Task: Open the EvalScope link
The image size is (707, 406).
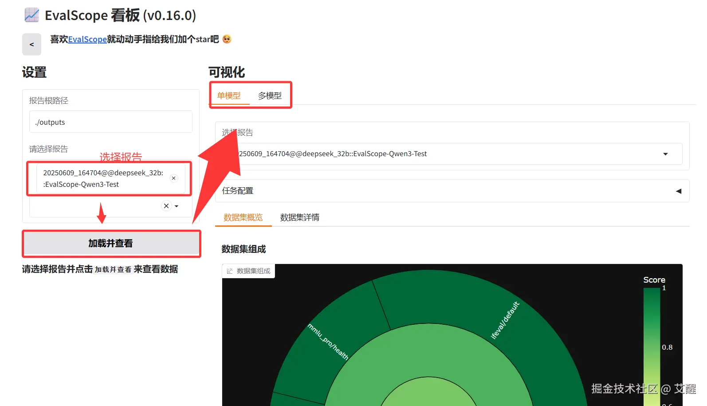Action: click(x=87, y=39)
